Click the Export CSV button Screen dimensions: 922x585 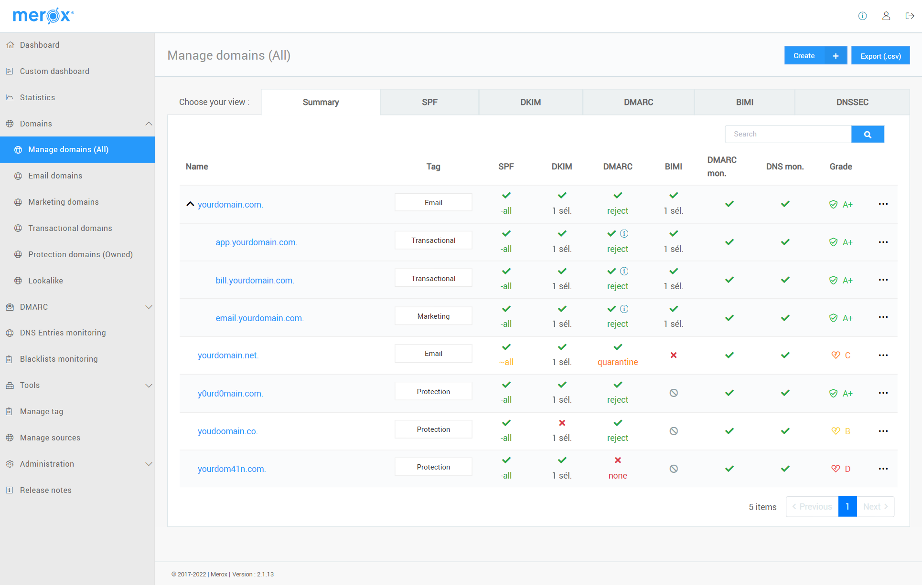tap(880, 56)
